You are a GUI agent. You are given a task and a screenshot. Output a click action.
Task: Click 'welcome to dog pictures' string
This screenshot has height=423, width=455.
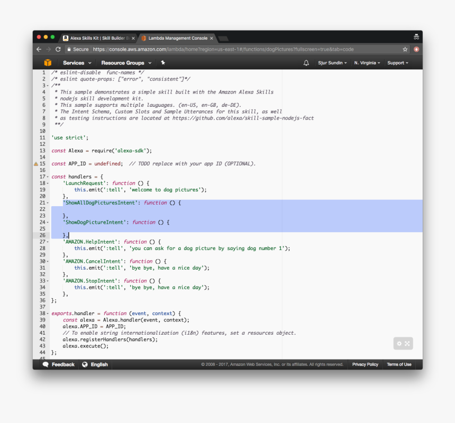(165, 190)
